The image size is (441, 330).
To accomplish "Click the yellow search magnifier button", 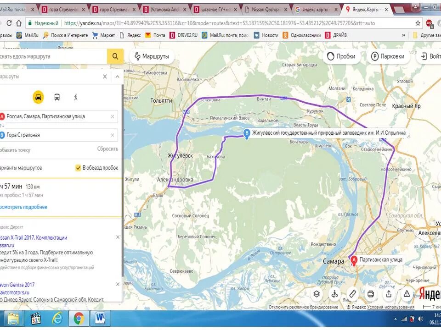I will [x=115, y=56].
